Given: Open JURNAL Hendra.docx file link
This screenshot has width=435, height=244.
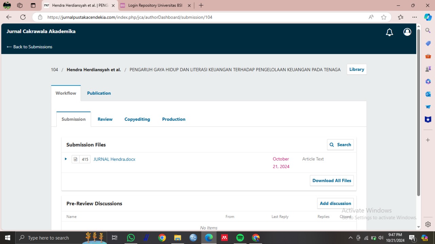Looking at the screenshot, I should [x=114, y=159].
